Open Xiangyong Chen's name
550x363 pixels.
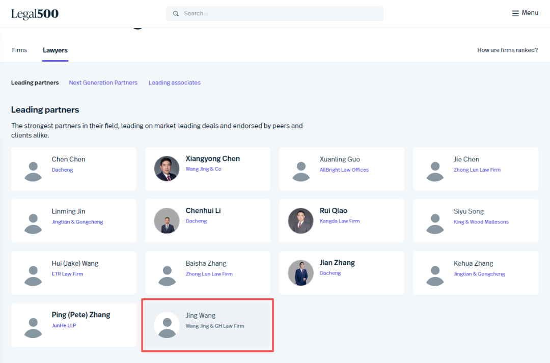212,158
